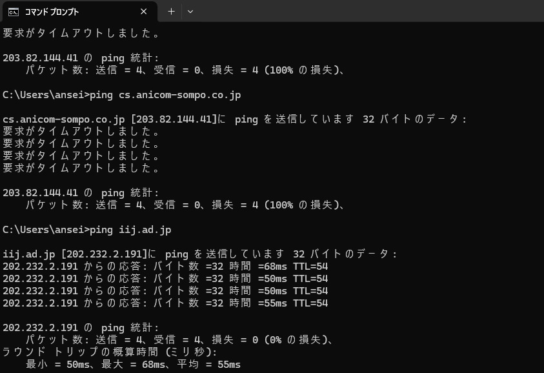Close the コマンド プロンプト tab

144,12
